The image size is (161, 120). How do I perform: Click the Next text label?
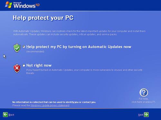click(x=141, y=115)
